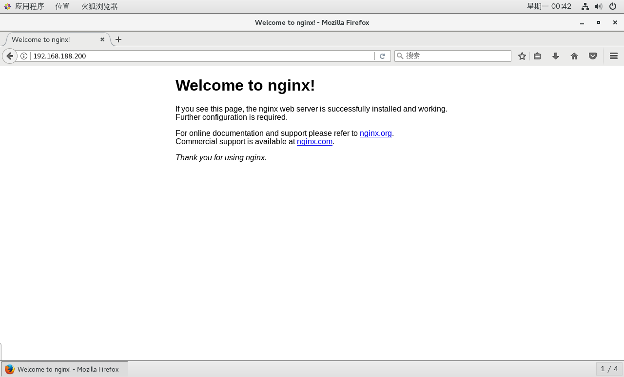Minimize the Firefox window
Image resolution: width=624 pixels, height=377 pixels.
tap(582, 22)
